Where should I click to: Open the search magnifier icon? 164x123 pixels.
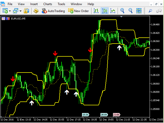150,11
